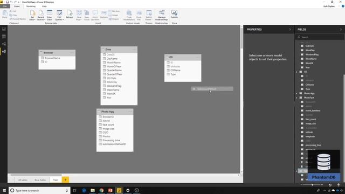Check the WeekDay field checkbox
The image size is (345, 194).
(x=302, y=50)
